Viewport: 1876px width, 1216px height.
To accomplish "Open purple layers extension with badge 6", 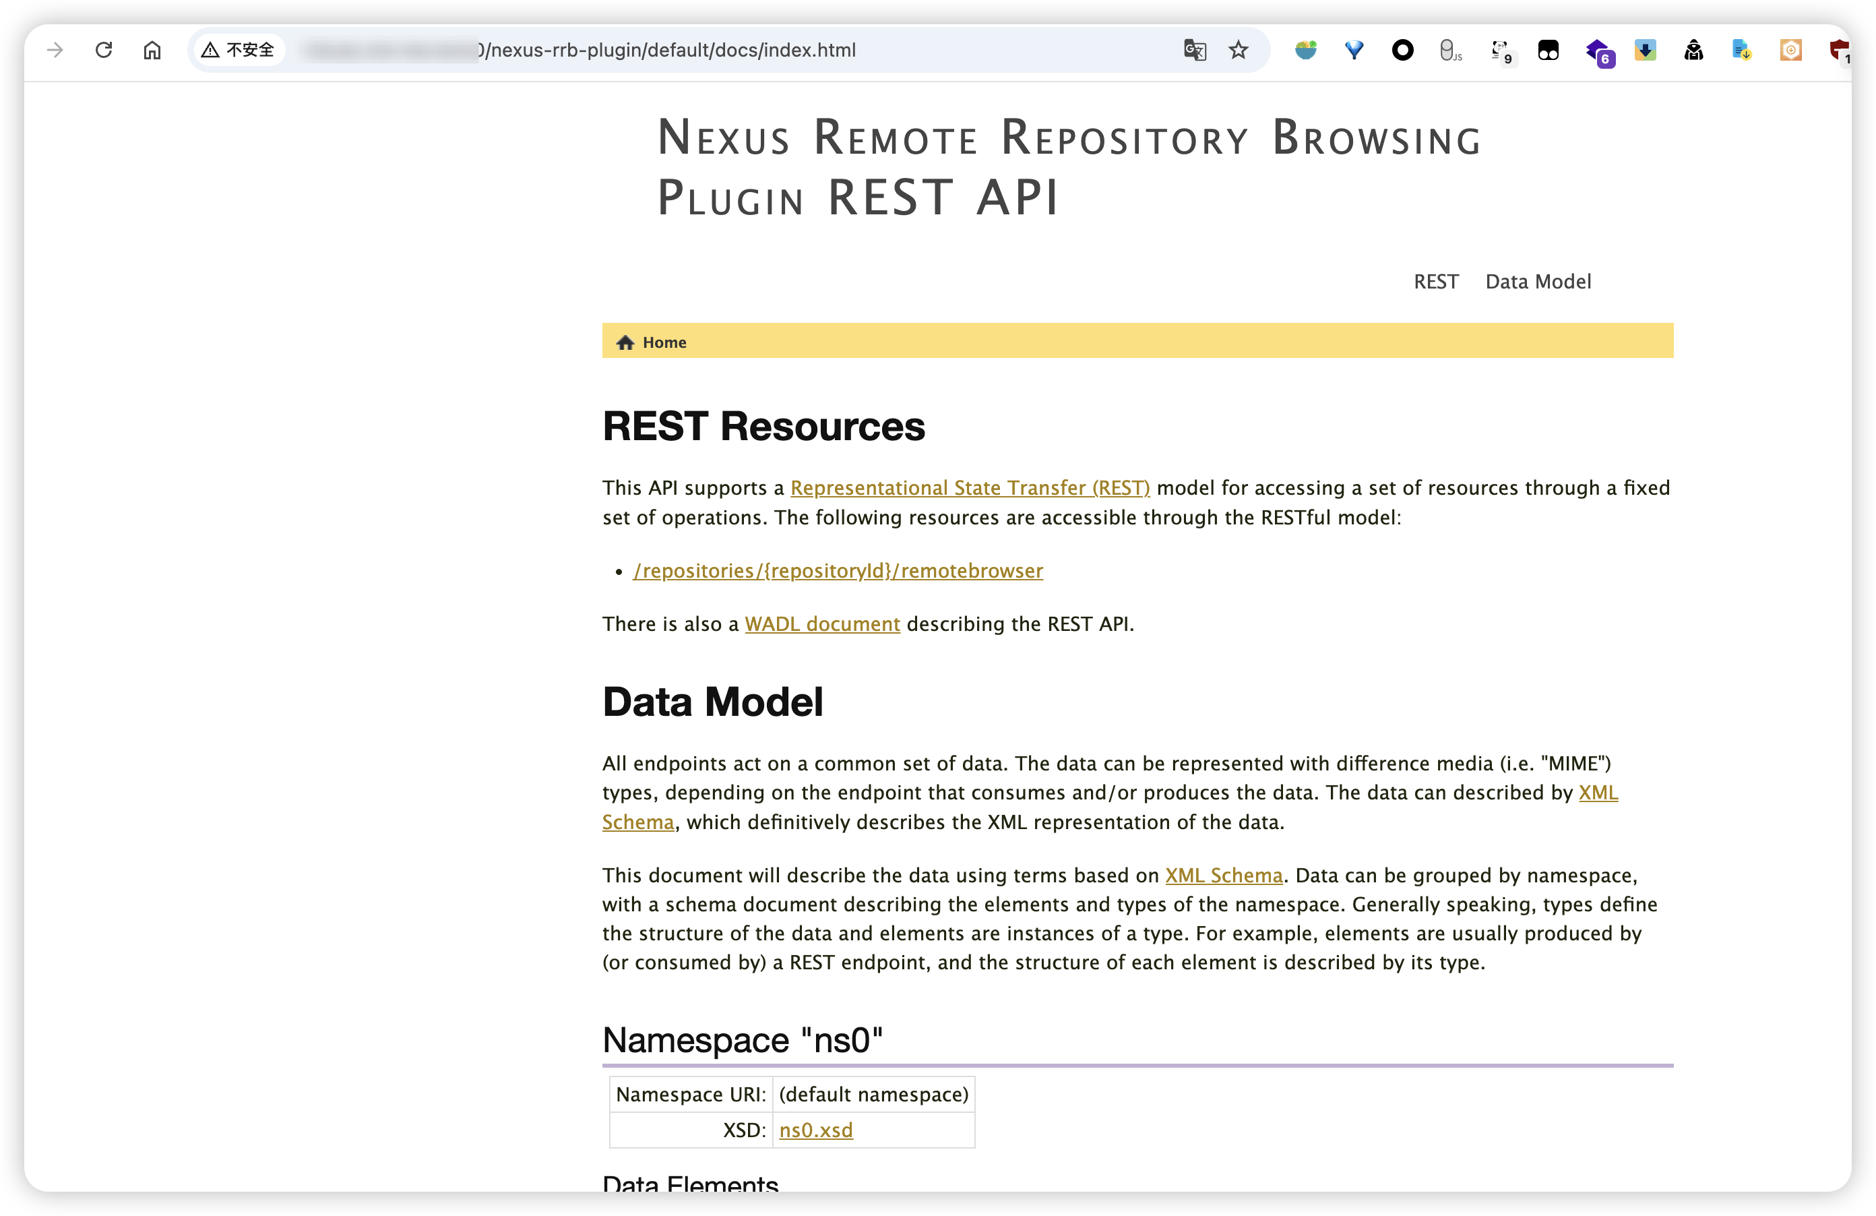I will (1598, 51).
